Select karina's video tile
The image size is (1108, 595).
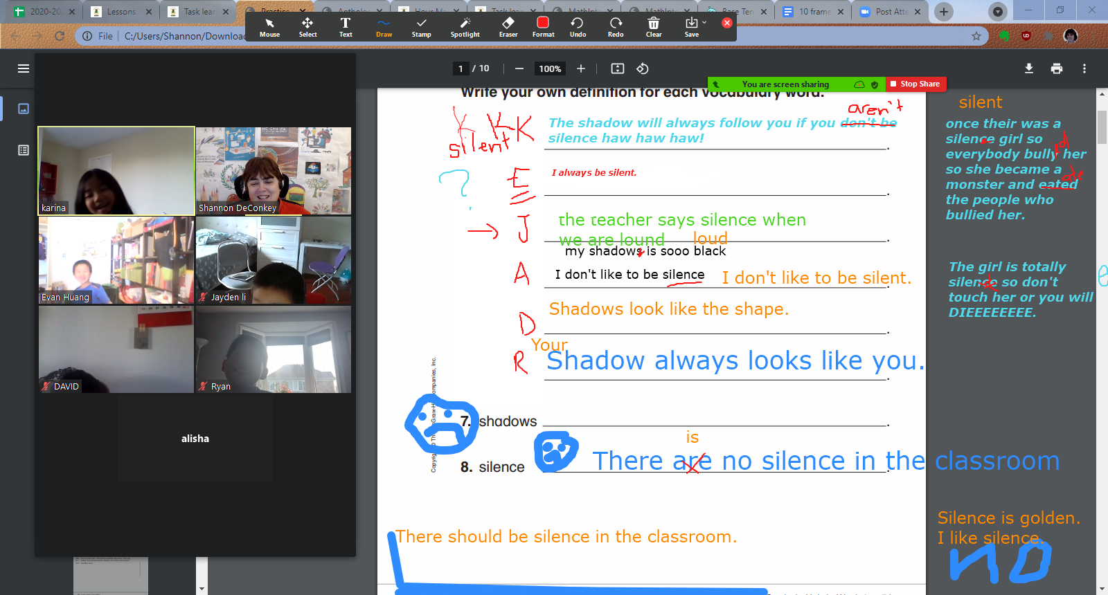(x=116, y=171)
